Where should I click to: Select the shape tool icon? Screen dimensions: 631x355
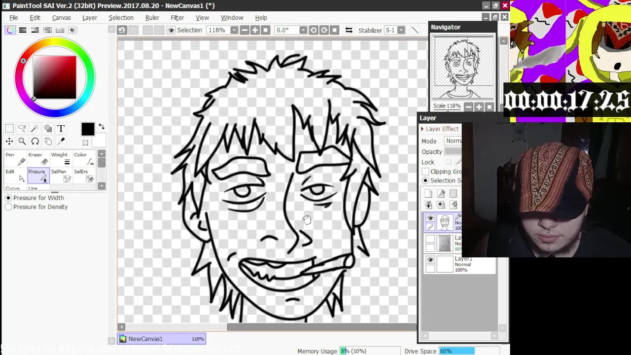[48, 129]
